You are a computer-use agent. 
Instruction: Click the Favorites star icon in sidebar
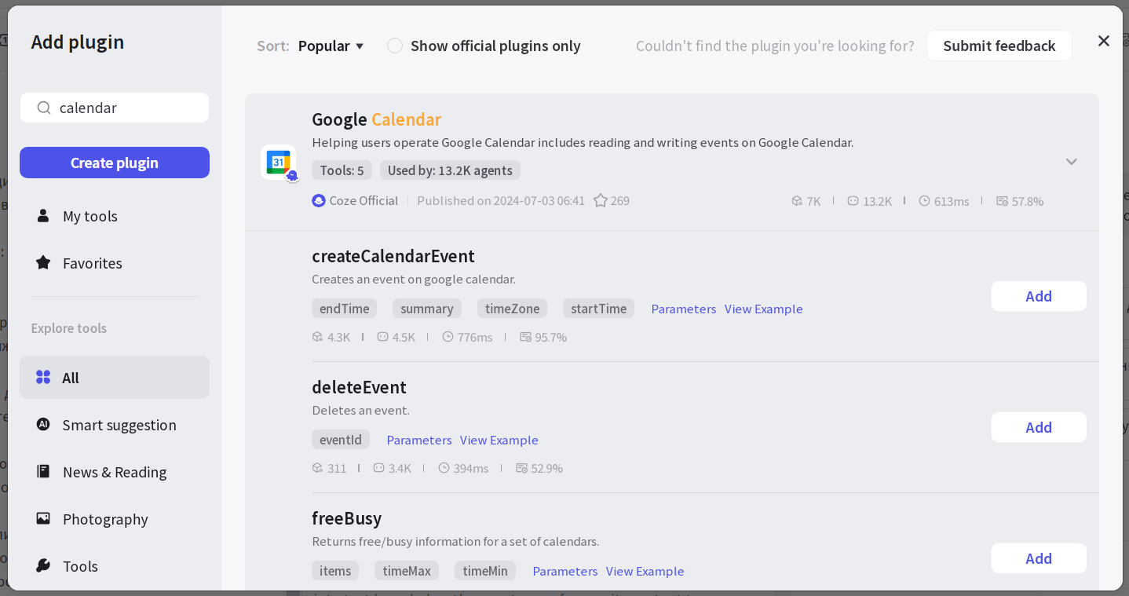click(43, 262)
